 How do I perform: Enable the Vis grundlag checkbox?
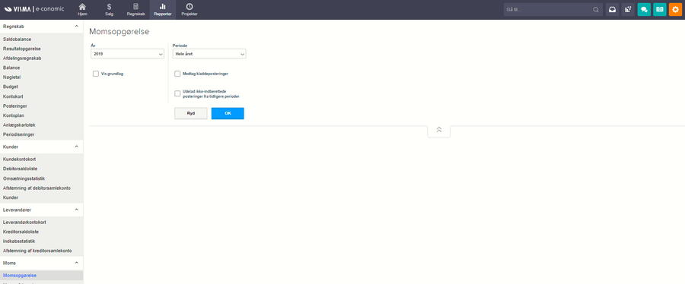click(96, 74)
